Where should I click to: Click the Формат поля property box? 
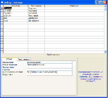[x=49, y=67]
